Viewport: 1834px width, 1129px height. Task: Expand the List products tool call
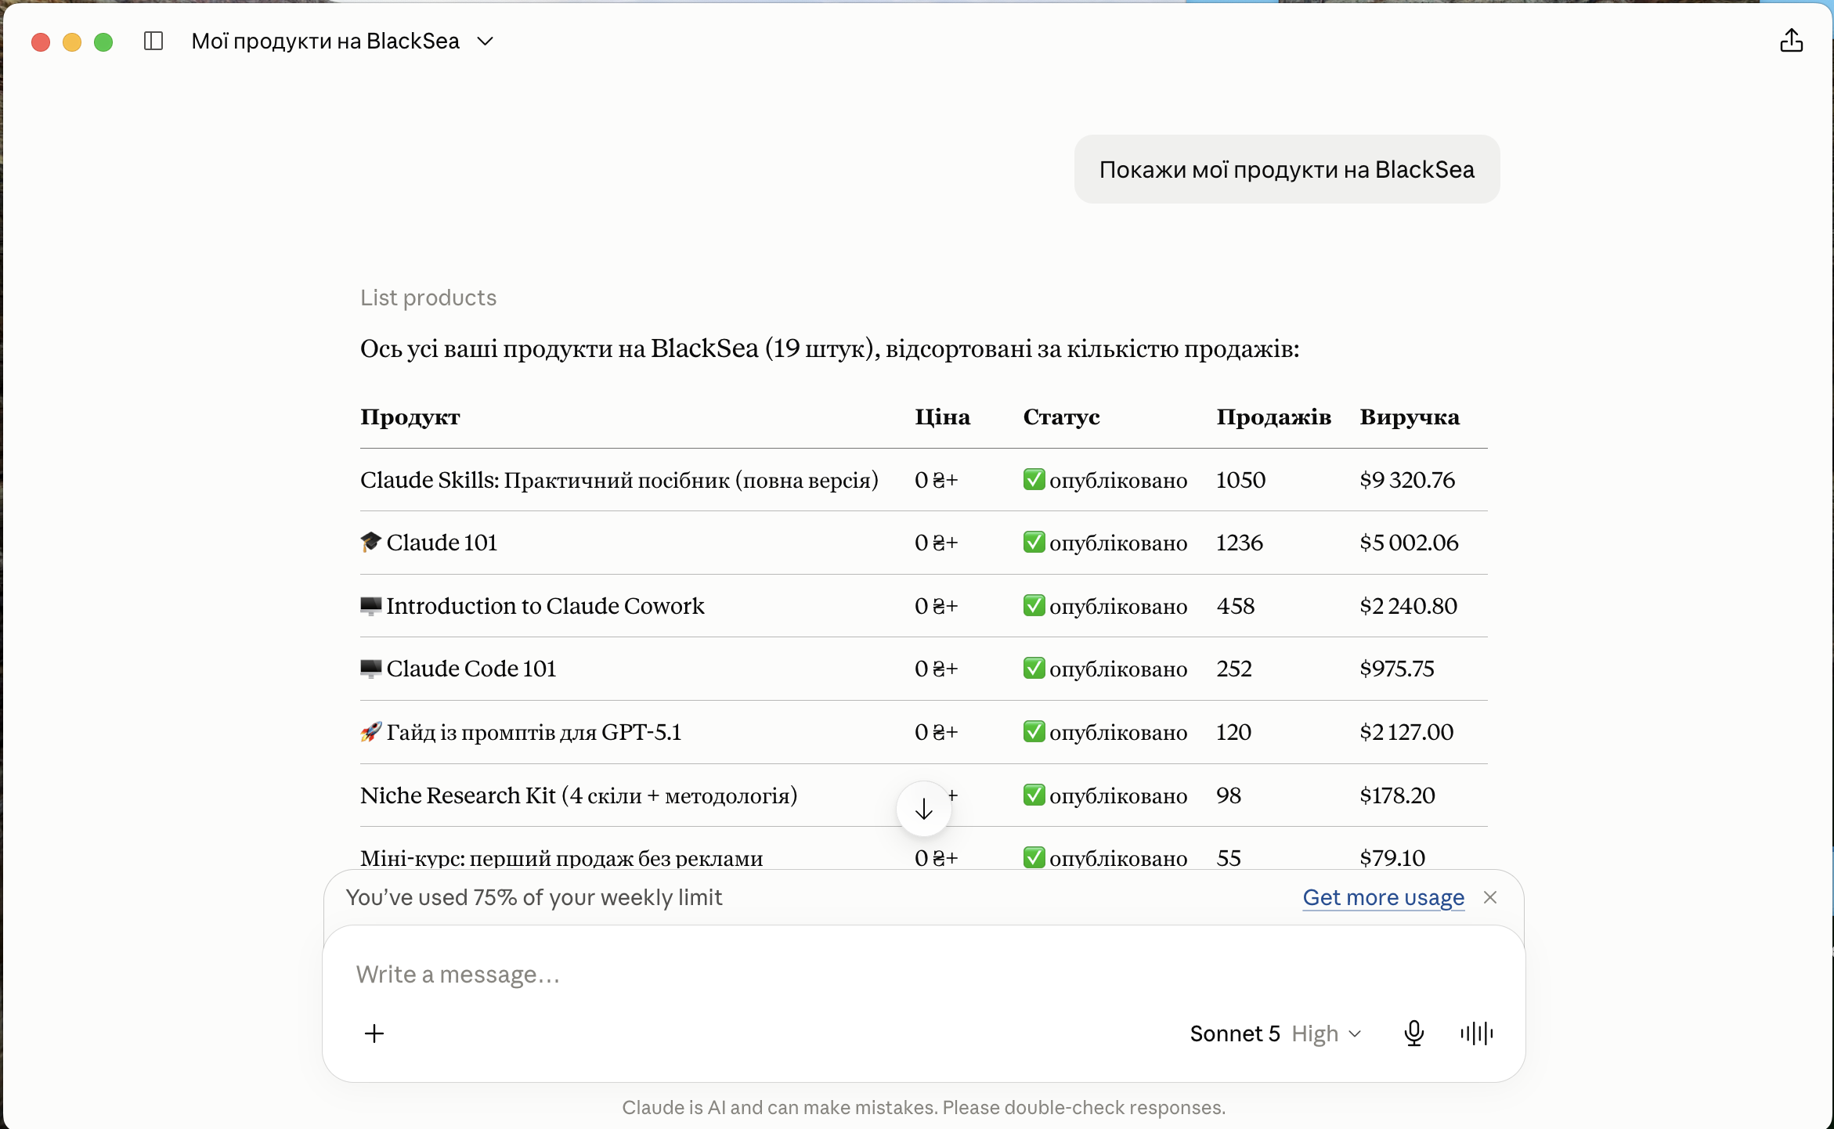(x=428, y=298)
